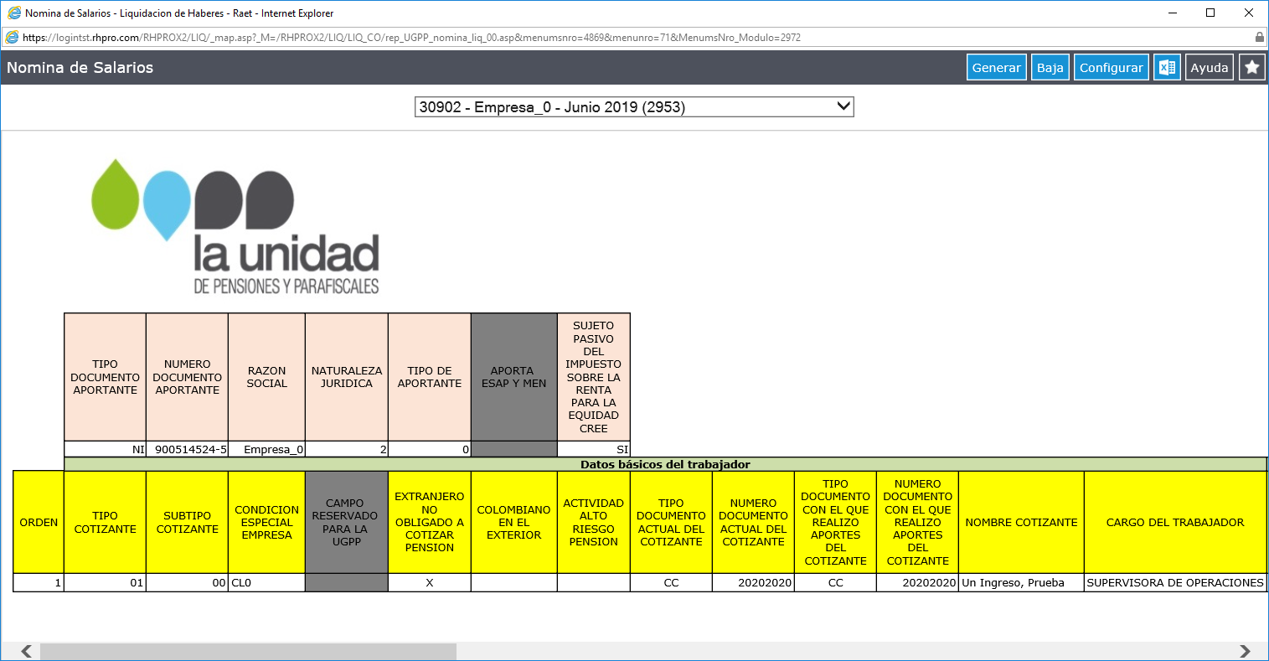1269x661 pixels.
Task: Minimize the Internet Explorer window
Action: point(1172,13)
